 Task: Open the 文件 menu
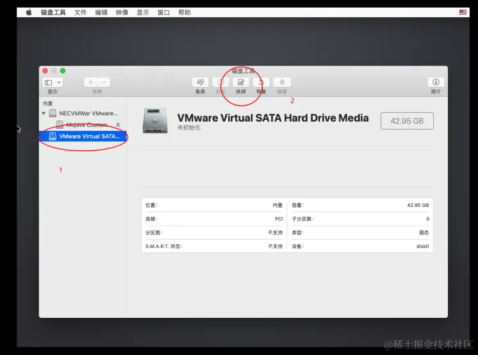pyautogui.click(x=81, y=13)
